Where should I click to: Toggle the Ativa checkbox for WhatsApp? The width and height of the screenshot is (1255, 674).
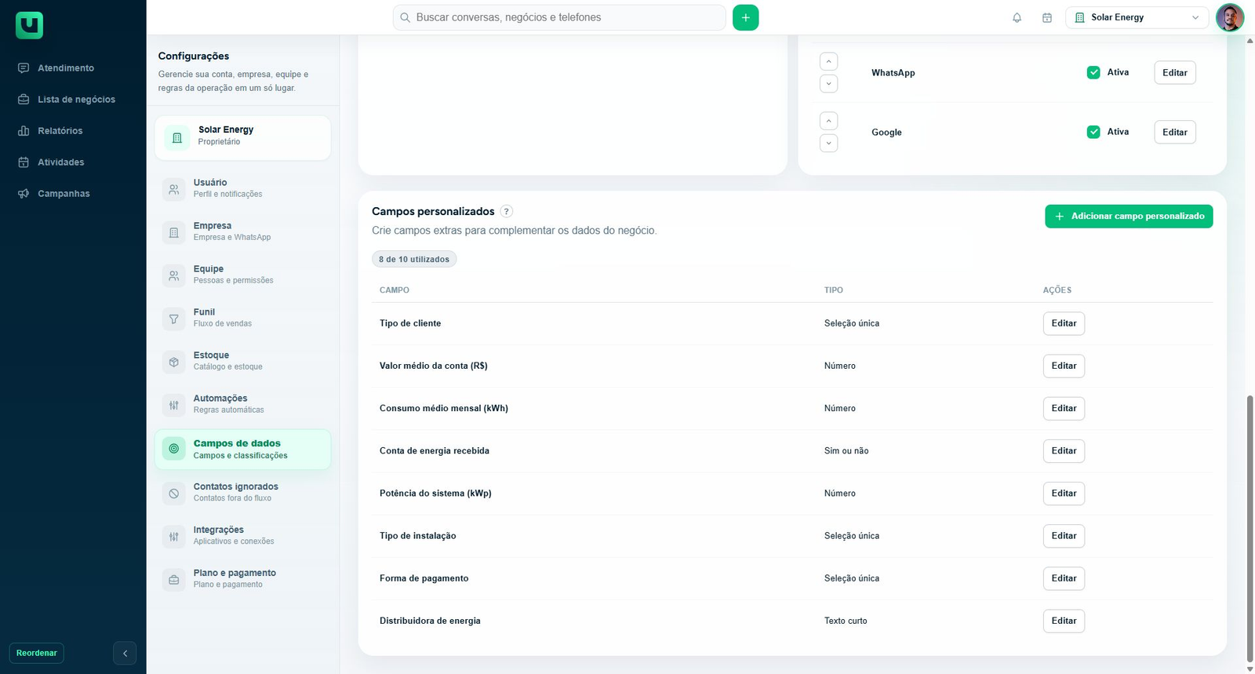(1093, 72)
